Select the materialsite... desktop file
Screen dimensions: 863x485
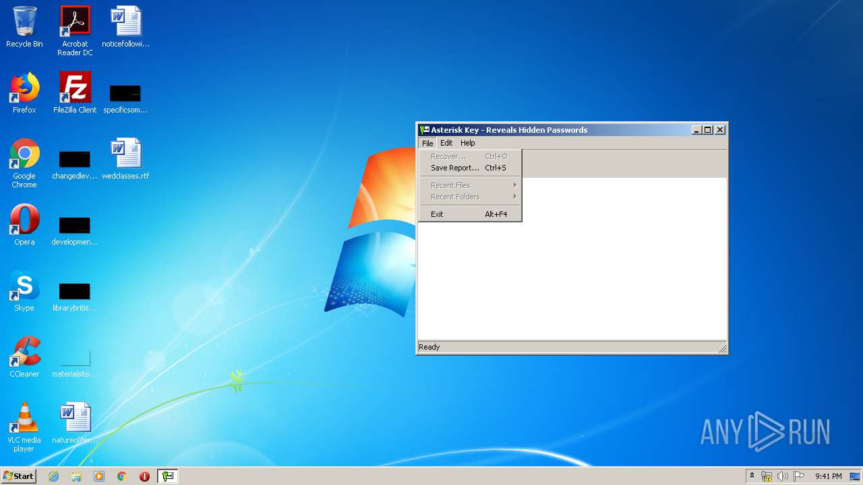[x=75, y=362]
